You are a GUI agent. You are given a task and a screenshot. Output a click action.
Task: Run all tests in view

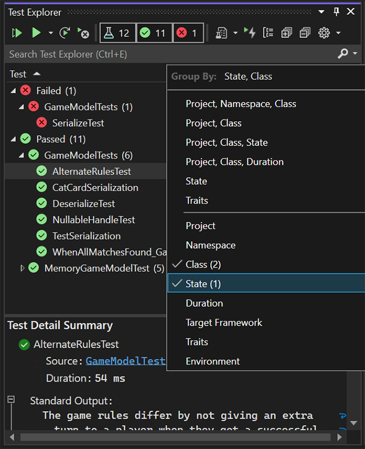(x=17, y=33)
